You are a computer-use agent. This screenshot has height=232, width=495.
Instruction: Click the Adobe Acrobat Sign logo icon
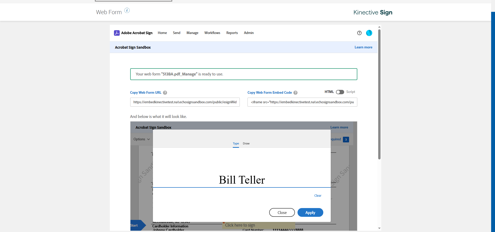(x=117, y=33)
